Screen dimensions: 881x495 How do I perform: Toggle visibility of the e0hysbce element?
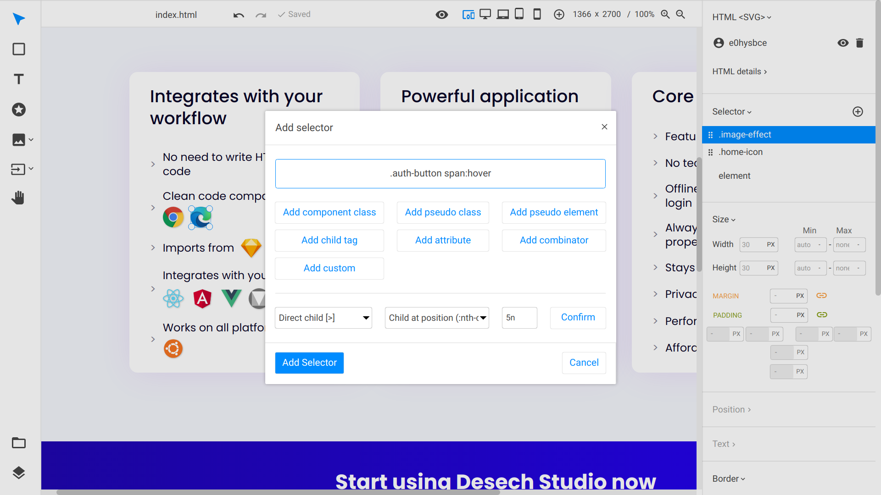point(843,43)
